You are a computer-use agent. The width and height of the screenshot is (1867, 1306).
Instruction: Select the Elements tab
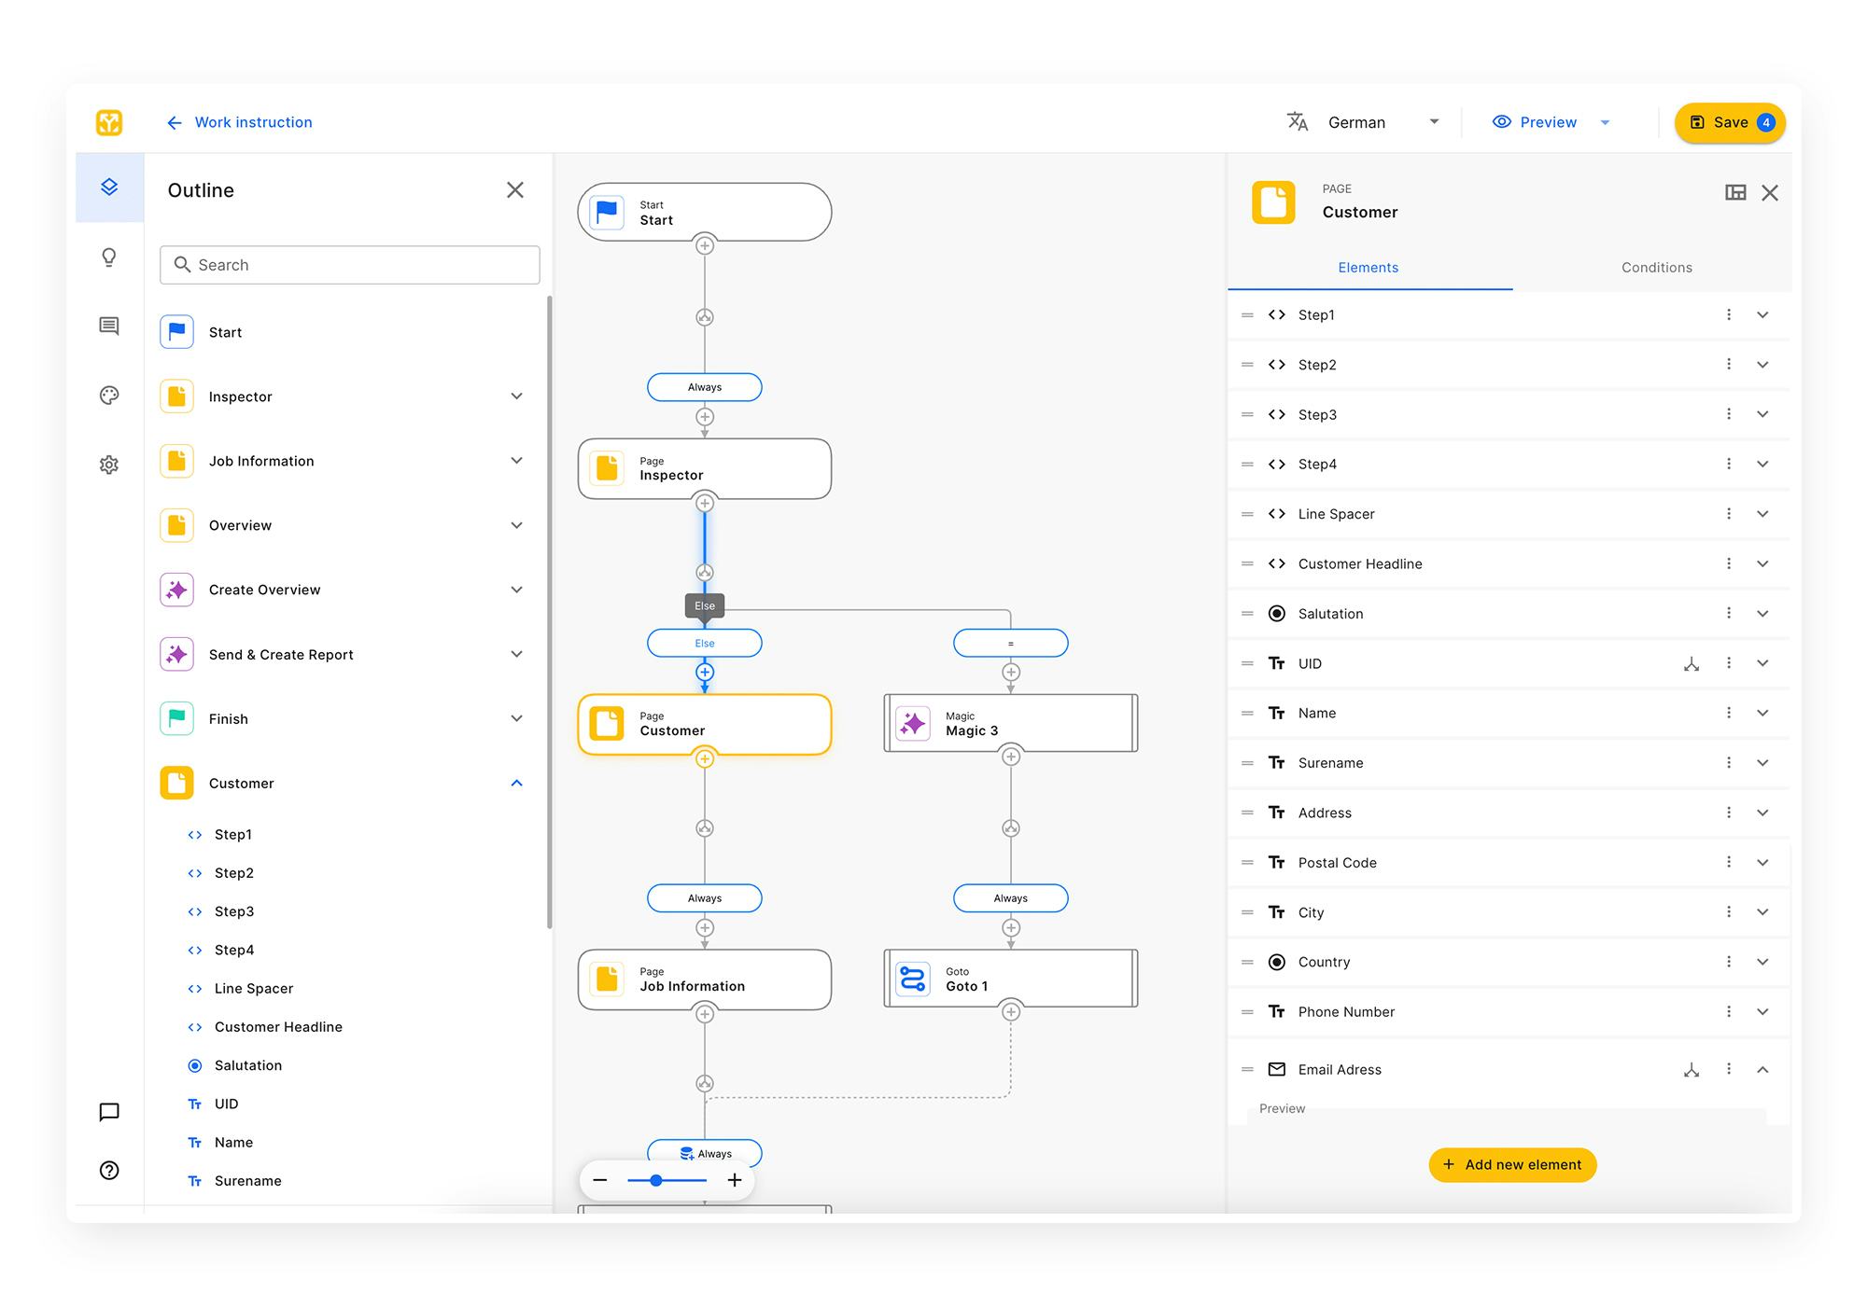coord(1368,268)
